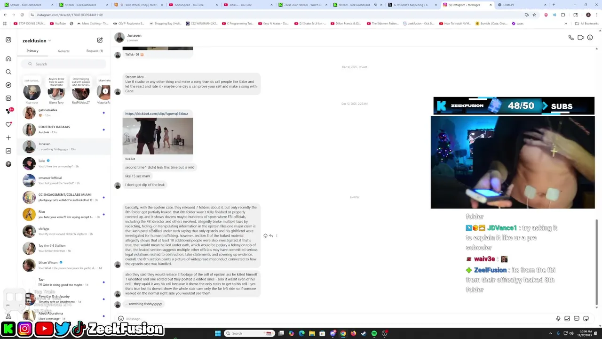Open the emanue1official conversation

(64, 180)
